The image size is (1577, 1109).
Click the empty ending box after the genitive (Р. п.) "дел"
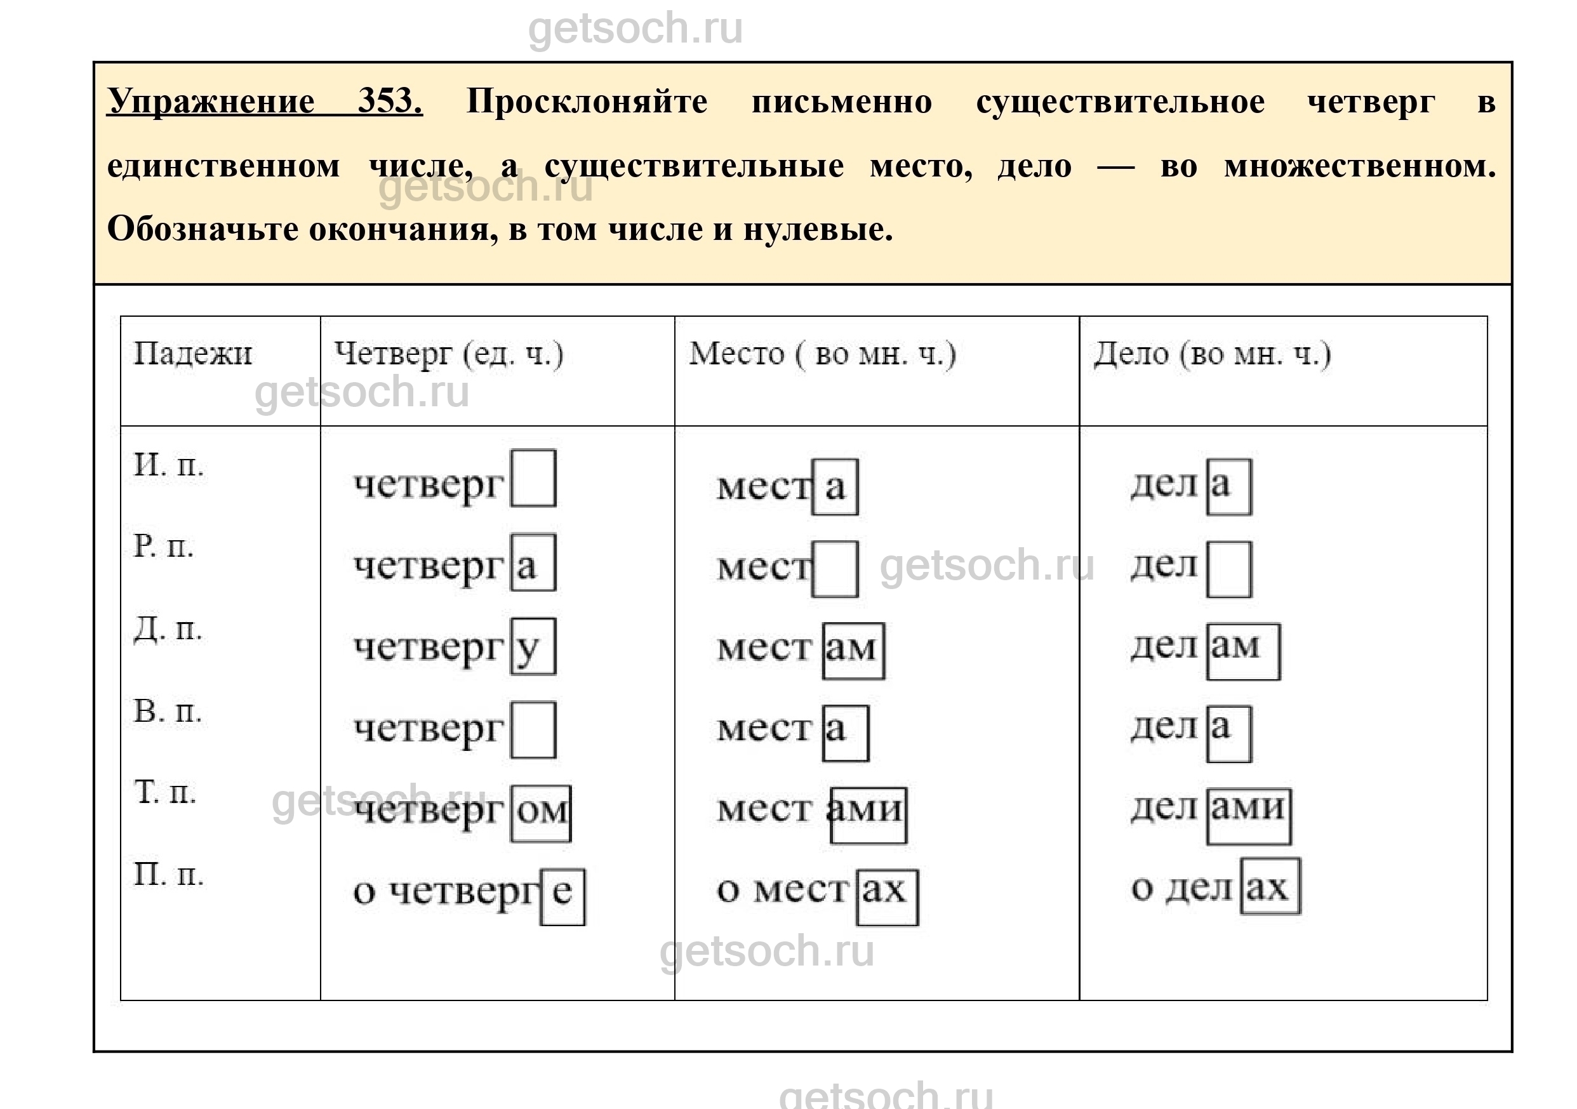coord(1228,569)
